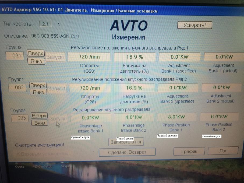Viewport: 244px width, 183px height.
Task: Select the group number field showing 091
Action: [x=15, y=56]
